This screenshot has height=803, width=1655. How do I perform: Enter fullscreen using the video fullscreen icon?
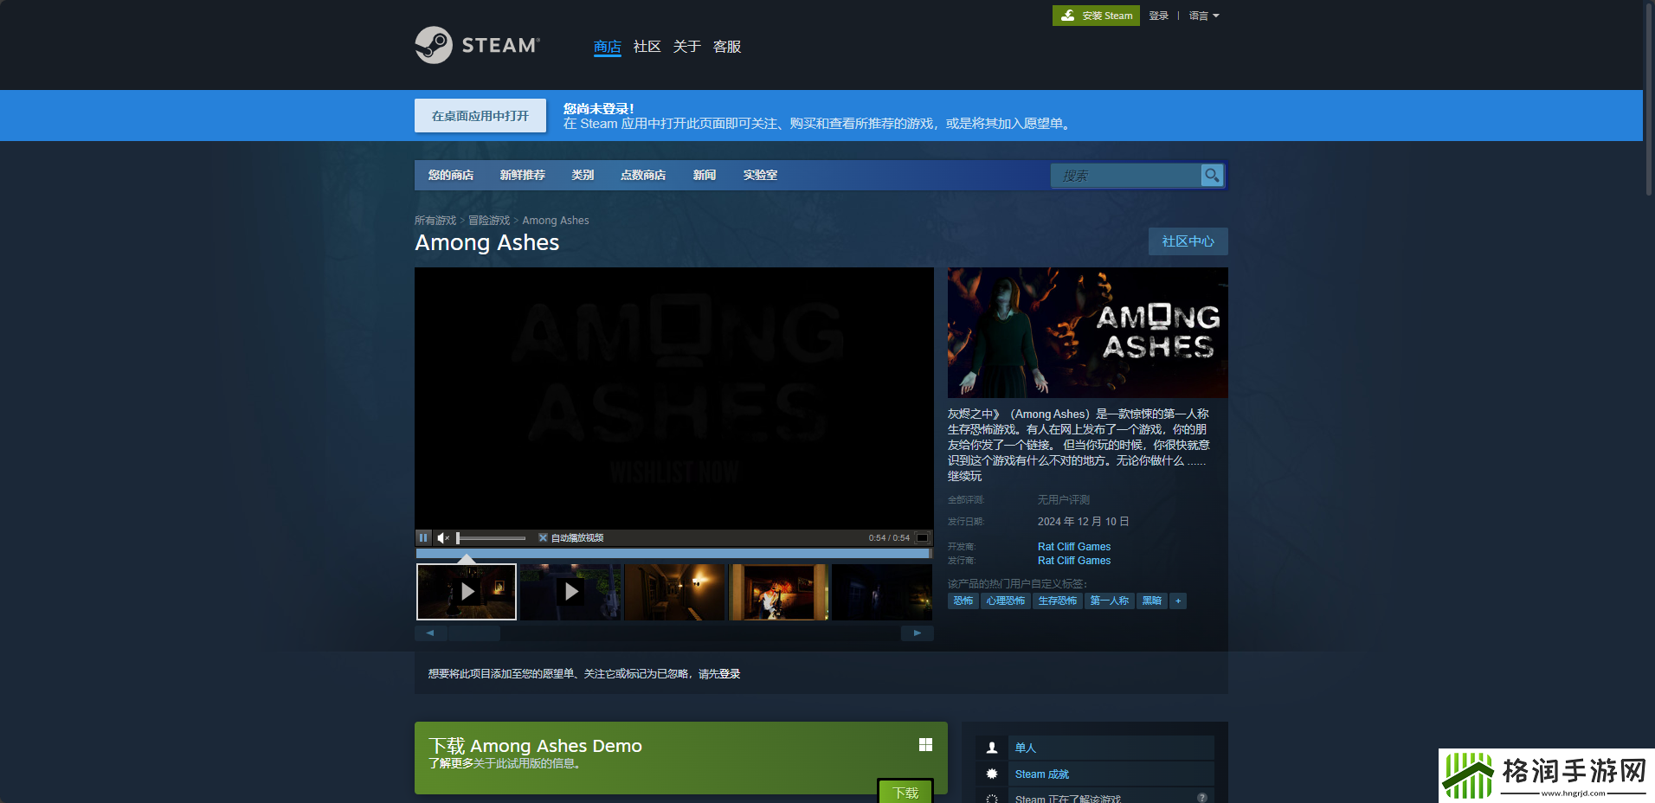922,537
